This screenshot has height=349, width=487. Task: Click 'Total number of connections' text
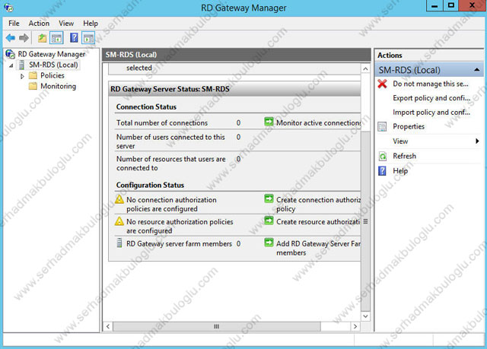(162, 123)
